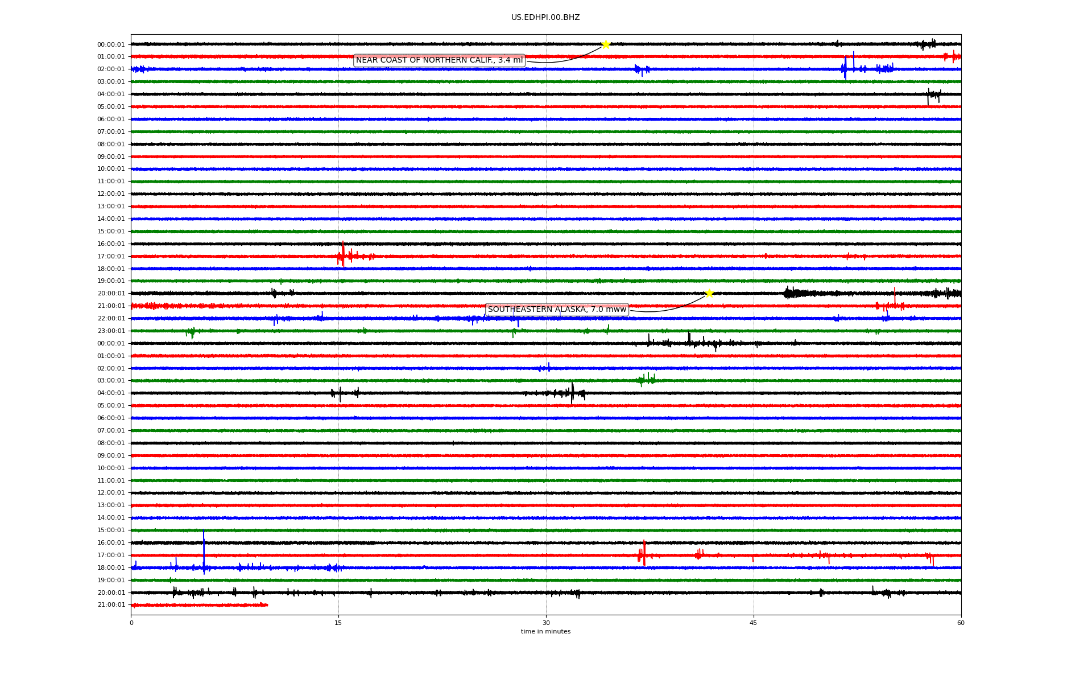The height and width of the screenshot is (683, 1092).
Task: Click the first 17:00:01 row time label
Action: [x=111, y=257]
